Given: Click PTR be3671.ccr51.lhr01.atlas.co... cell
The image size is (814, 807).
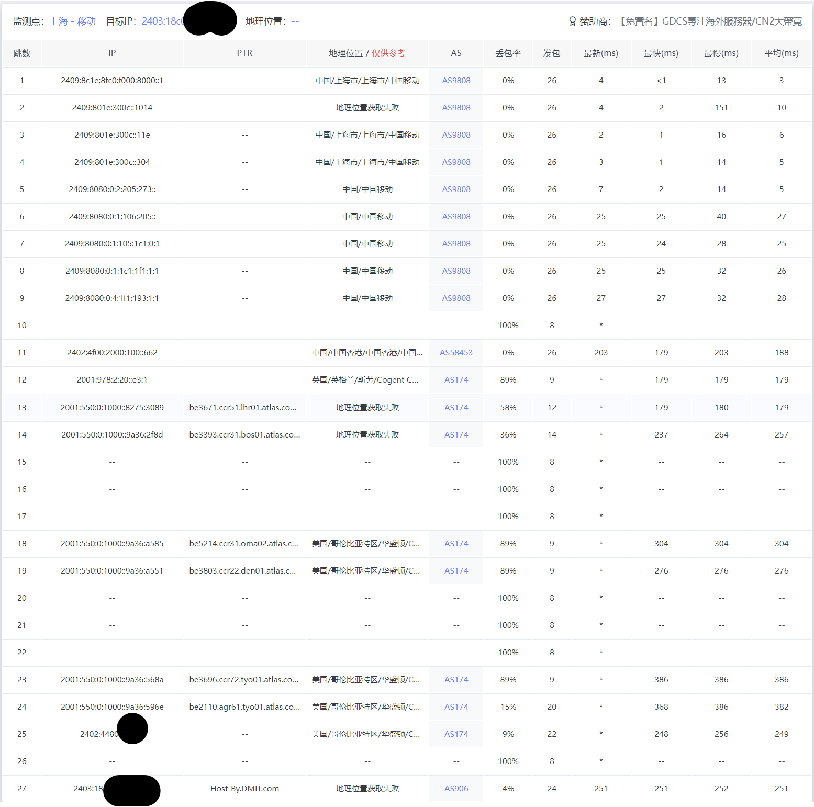Looking at the screenshot, I should [x=244, y=408].
